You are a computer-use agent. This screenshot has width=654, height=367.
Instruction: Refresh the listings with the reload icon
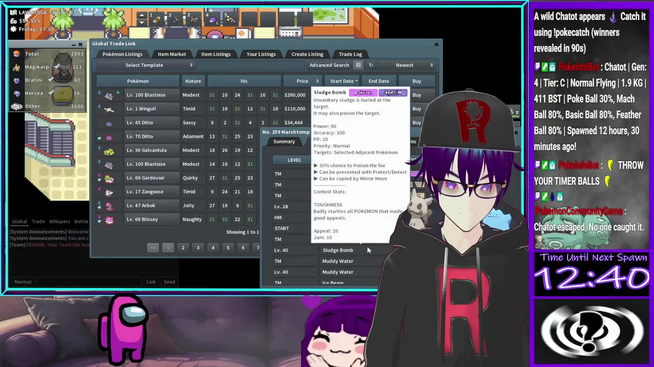point(371,65)
